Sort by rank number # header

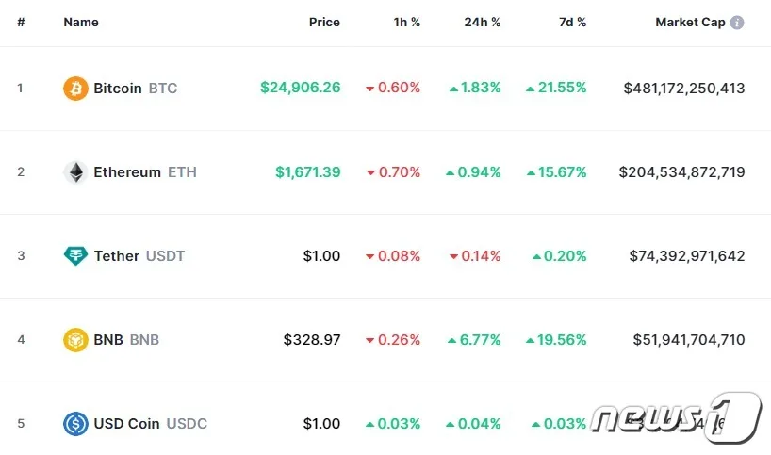point(21,23)
